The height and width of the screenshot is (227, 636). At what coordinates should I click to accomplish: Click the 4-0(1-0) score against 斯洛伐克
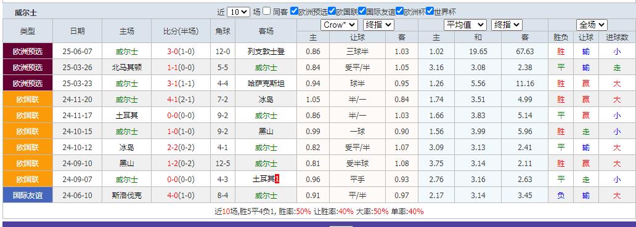tap(181, 196)
